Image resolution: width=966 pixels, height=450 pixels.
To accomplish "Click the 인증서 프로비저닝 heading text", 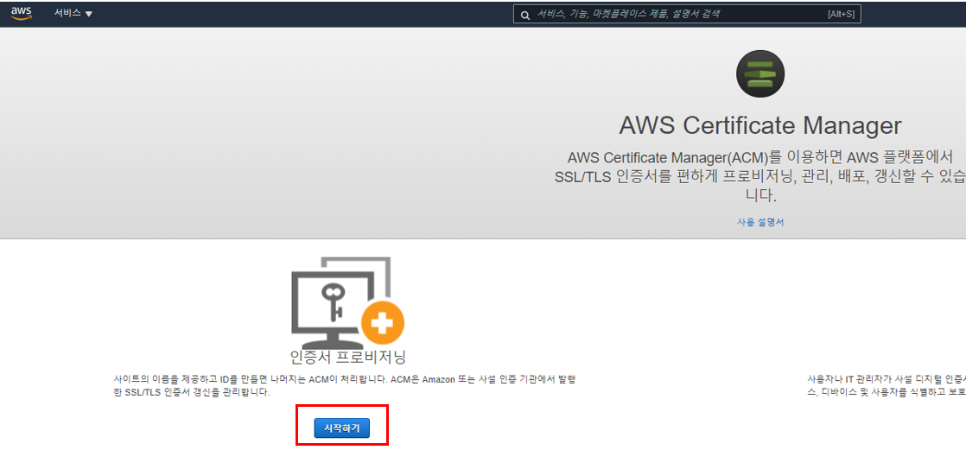I will click(347, 357).
